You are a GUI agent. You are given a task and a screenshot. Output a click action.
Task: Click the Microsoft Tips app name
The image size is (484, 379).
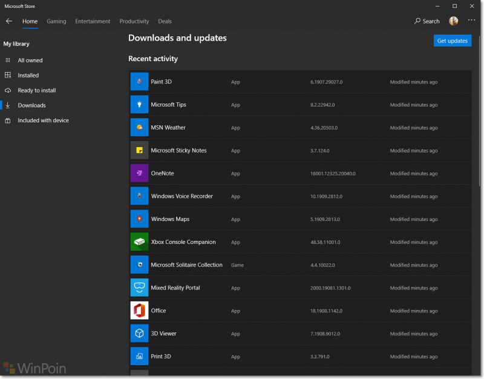(x=168, y=104)
